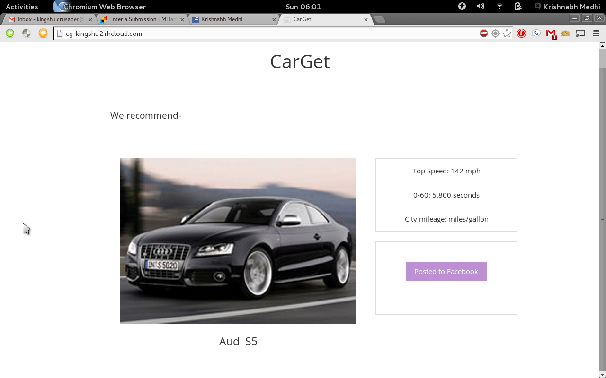The height and width of the screenshot is (378, 606).
Task: Open the blue phone chat bubble extension
Action: (536, 33)
